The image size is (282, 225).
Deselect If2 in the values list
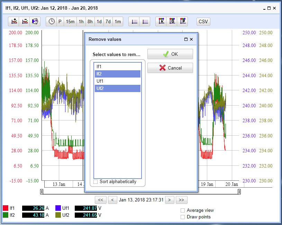point(118,74)
